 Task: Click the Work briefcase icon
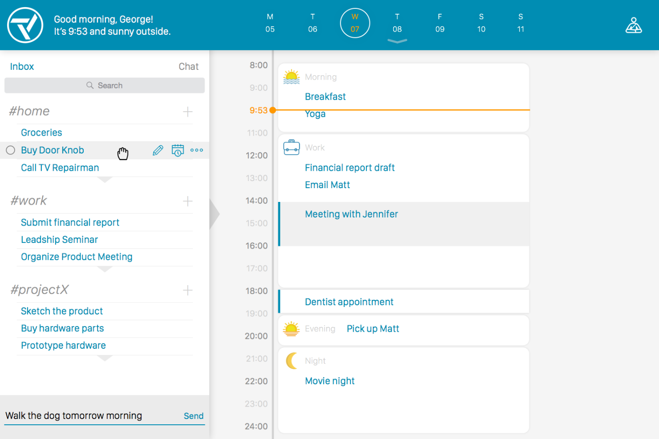[292, 147]
